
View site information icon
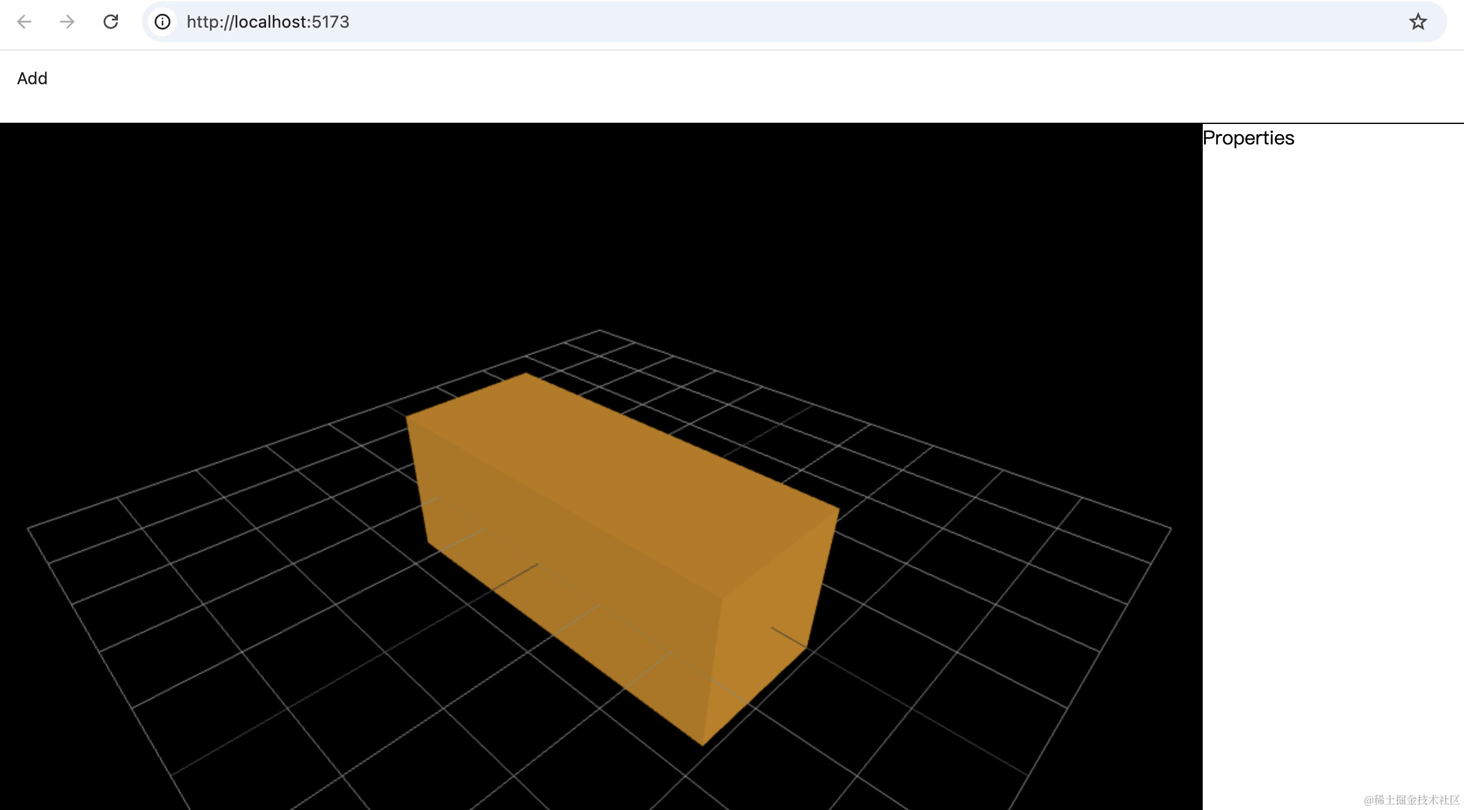click(163, 22)
